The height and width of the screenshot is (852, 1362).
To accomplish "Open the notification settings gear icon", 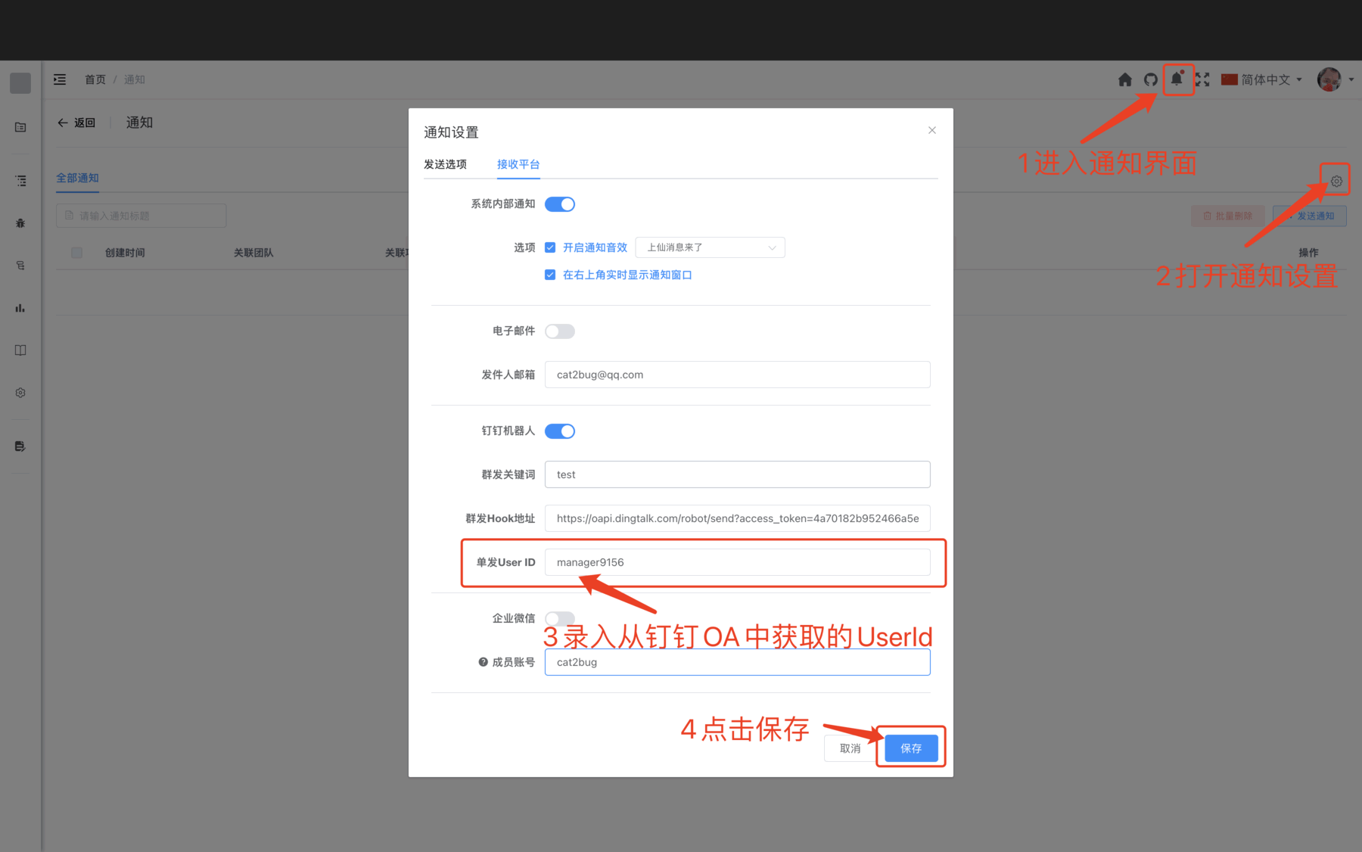I will click(x=1336, y=181).
